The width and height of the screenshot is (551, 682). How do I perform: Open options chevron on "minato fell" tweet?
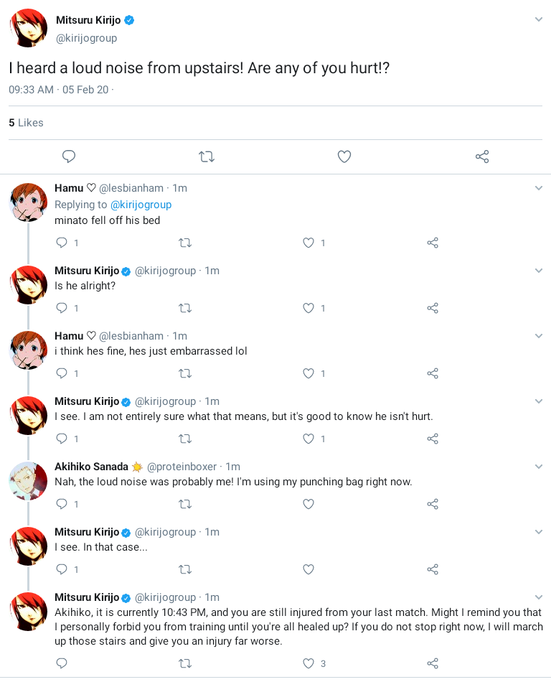pos(539,188)
